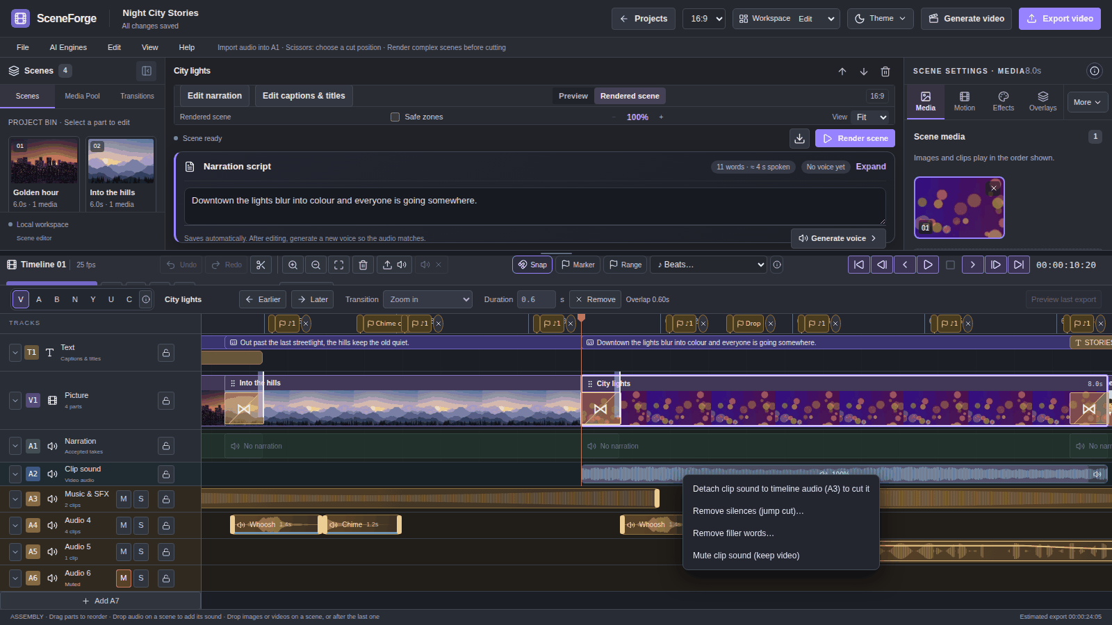The height and width of the screenshot is (625, 1112).
Task: Open the View Fit dropdown
Action: coord(870,117)
